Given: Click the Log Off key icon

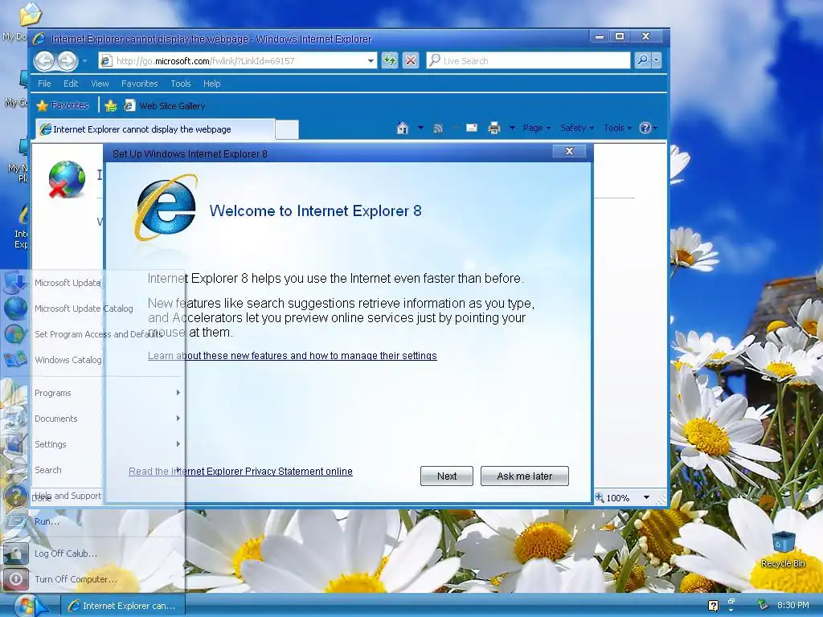Looking at the screenshot, I should point(16,553).
